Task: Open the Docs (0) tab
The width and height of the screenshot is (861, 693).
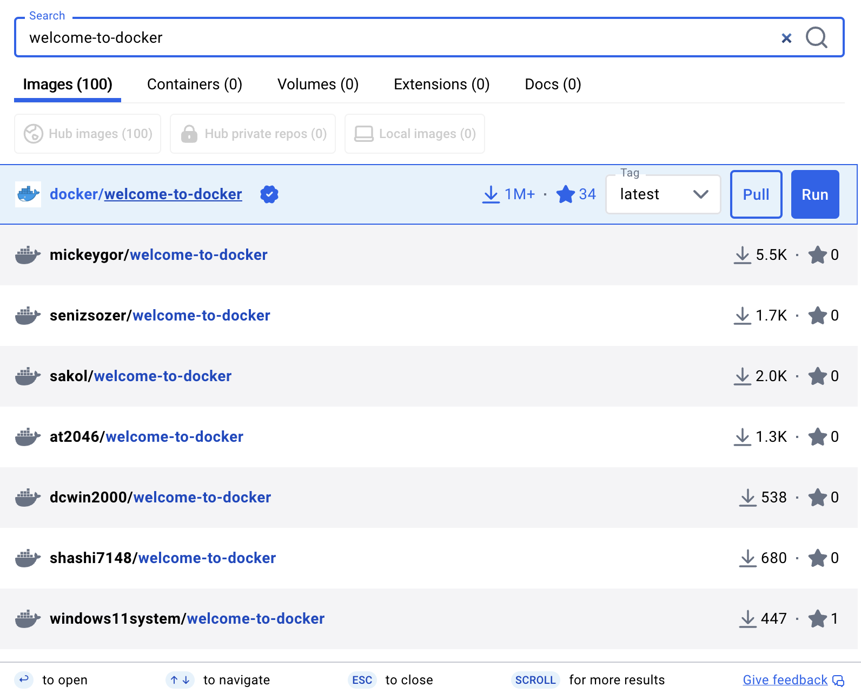Action: tap(553, 84)
